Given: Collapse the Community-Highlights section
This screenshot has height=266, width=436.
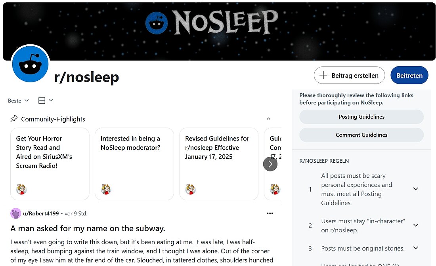Looking at the screenshot, I should (268, 118).
